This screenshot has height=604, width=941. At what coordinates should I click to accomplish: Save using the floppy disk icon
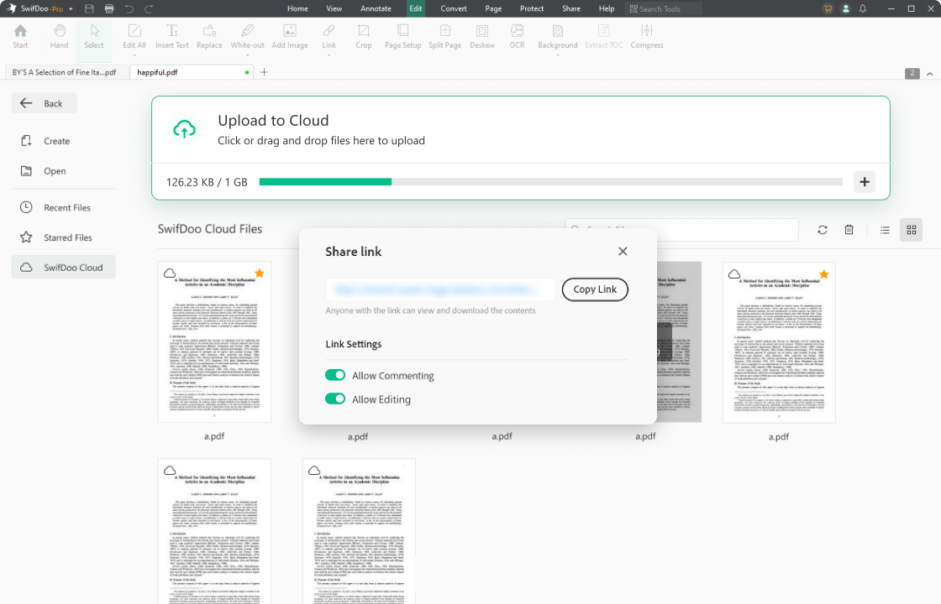[x=89, y=9]
